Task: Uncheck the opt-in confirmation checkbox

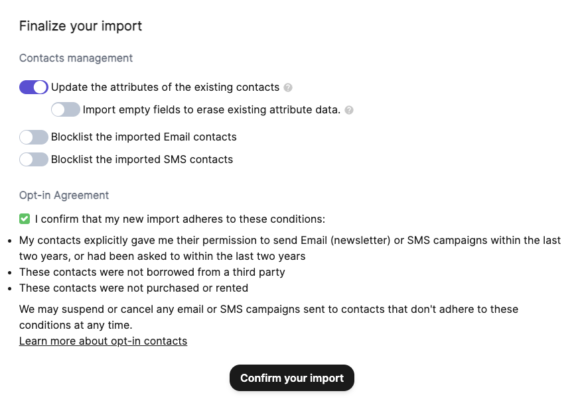Action: (x=25, y=219)
